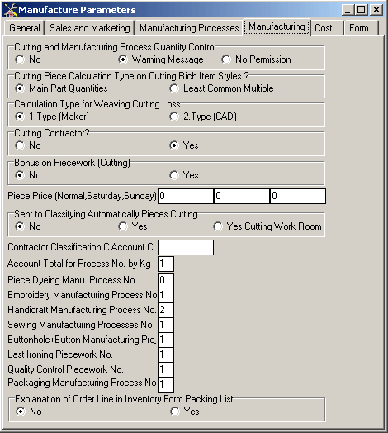Switch to the General tab
Viewport: 388px width, 433px height.
[24, 28]
